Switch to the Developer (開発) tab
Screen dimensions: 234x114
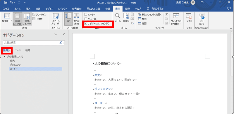click(128, 9)
